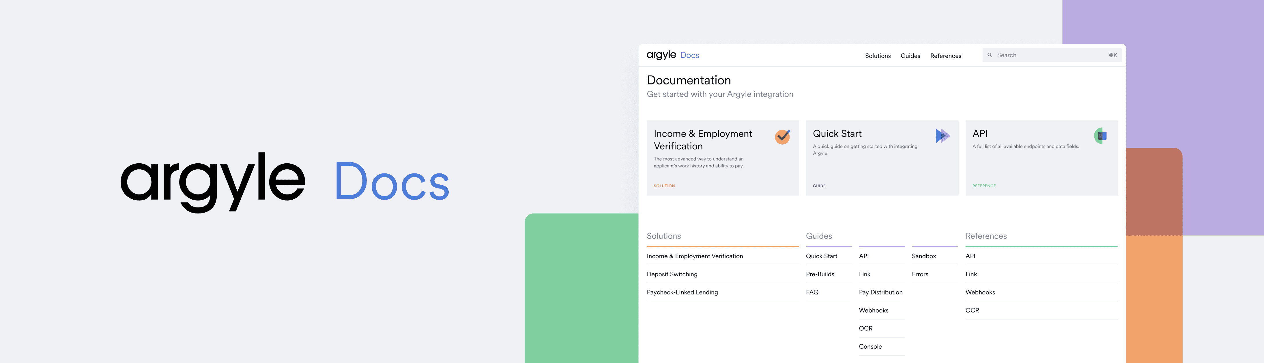Click the Search input field
The width and height of the screenshot is (1264, 363).
[x=1052, y=55]
